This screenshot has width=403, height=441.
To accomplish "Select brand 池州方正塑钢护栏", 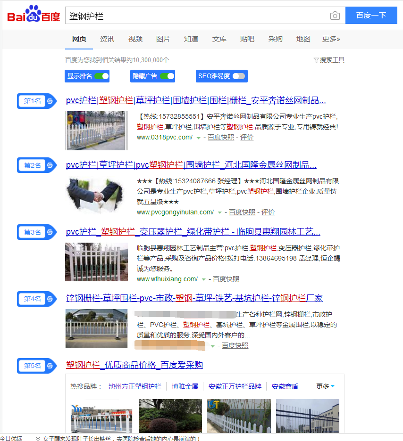I will click(135, 386).
